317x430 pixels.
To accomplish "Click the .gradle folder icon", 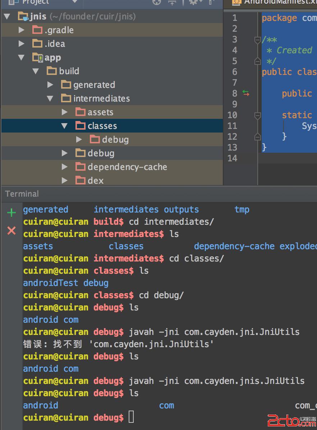I will tap(37, 30).
